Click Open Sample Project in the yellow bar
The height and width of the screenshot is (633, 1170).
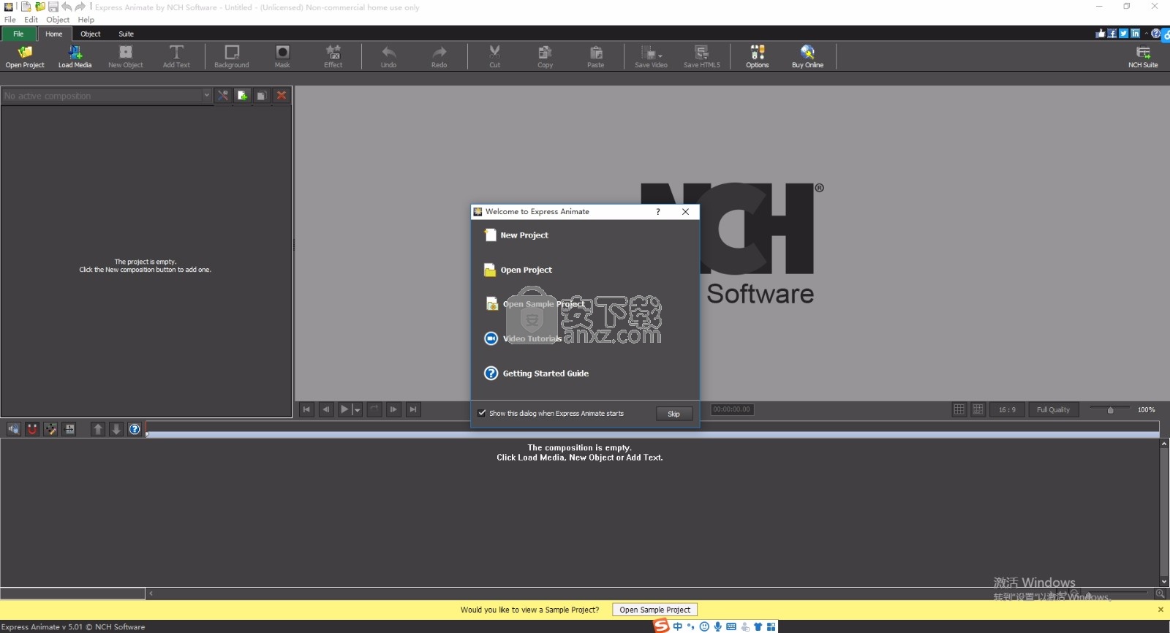[654, 610]
